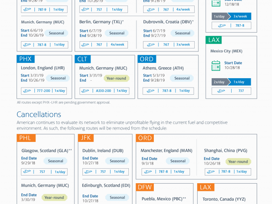Select the orange ORD label above Manchester
The width and height of the screenshot is (272, 204).
145,138
